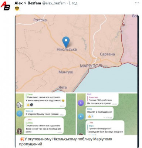Click the Ялта label on the map
This screenshot has height=148, width=142.
point(62,87)
